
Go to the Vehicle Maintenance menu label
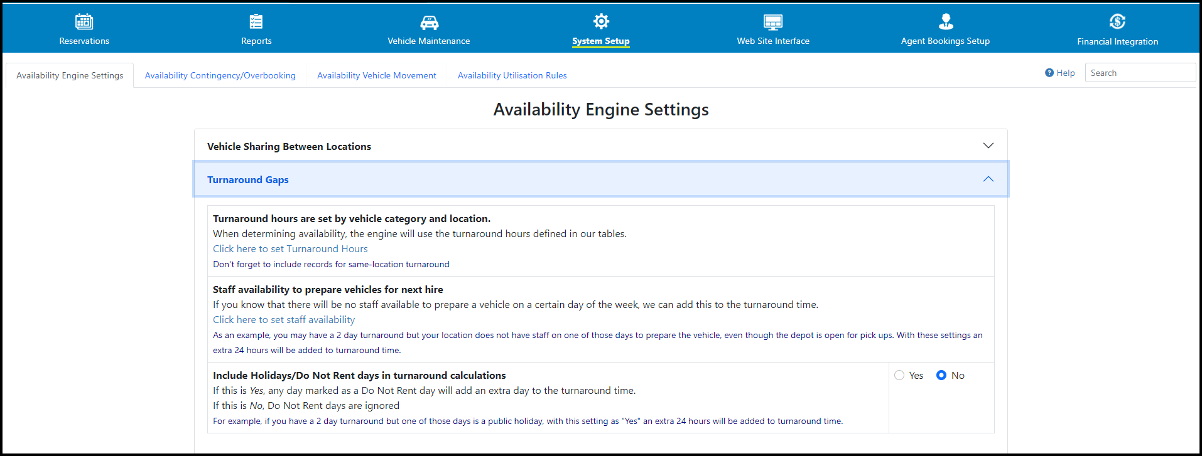coord(429,41)
